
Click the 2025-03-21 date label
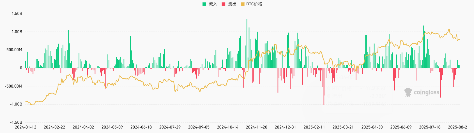click(343, 127)
